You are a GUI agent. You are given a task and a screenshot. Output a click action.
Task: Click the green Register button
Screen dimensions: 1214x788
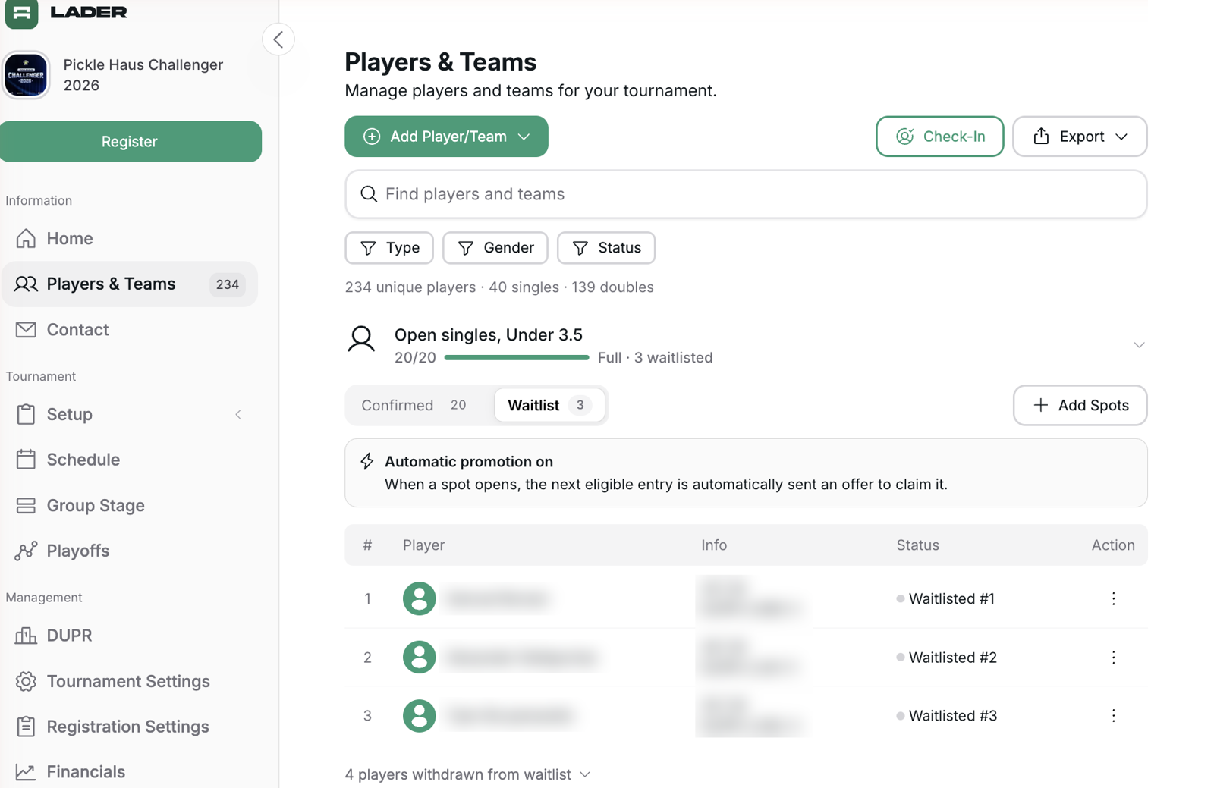click(131, 142)
